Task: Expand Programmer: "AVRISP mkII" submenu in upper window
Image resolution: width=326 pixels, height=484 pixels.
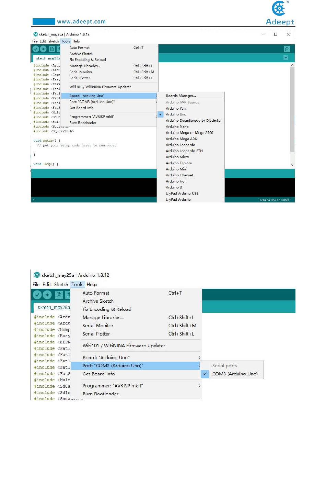Action: (x=109, y=117)
